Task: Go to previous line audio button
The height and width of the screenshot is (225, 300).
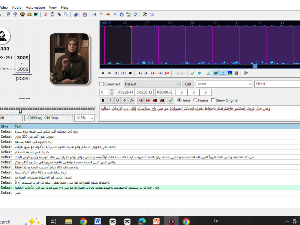Action: click(103, 73)
